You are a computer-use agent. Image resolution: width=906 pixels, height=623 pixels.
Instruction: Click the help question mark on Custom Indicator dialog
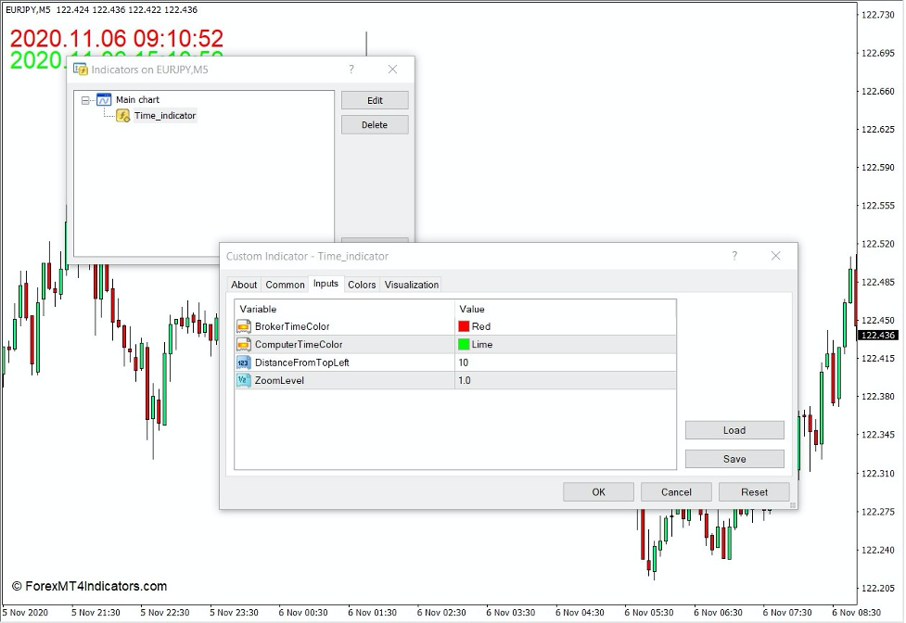(734, 256)
